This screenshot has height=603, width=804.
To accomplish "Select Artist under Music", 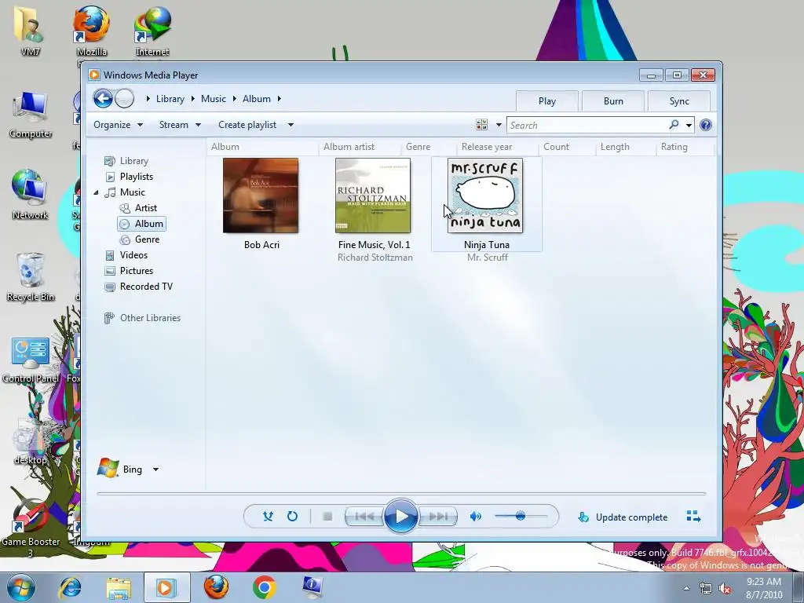I will 145,208.
